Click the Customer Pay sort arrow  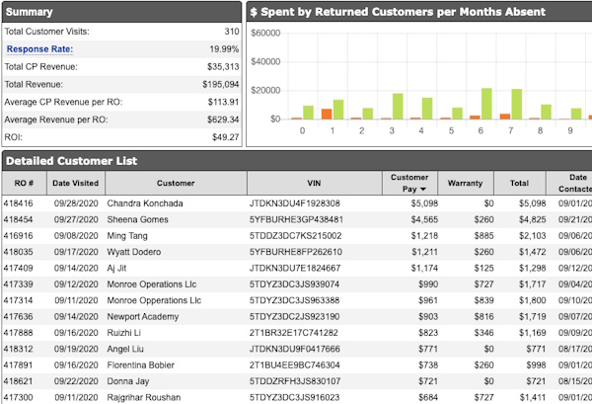click(424, 188)
